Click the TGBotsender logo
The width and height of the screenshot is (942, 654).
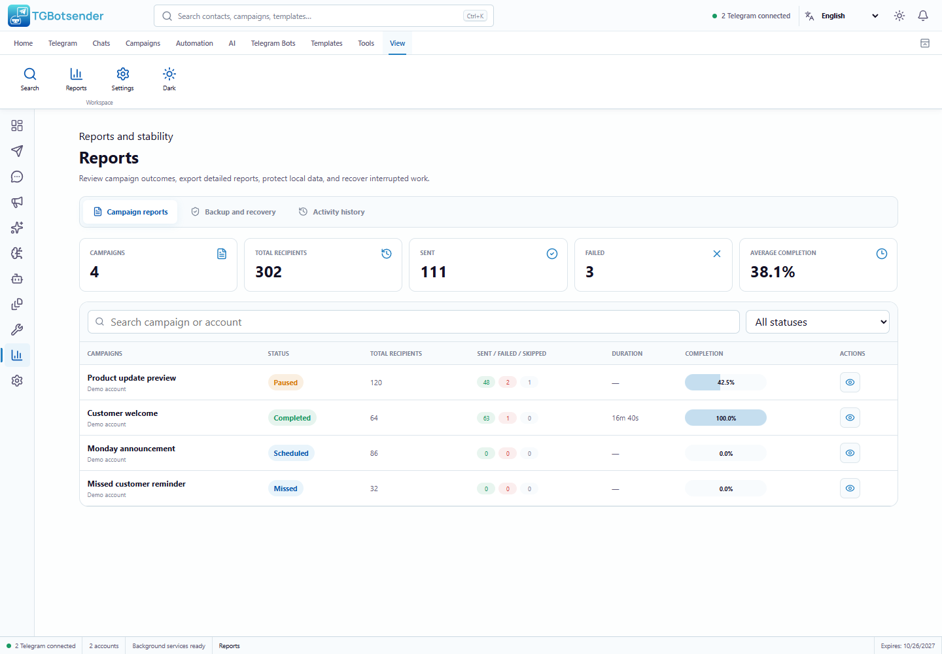[x=56, y=16]
